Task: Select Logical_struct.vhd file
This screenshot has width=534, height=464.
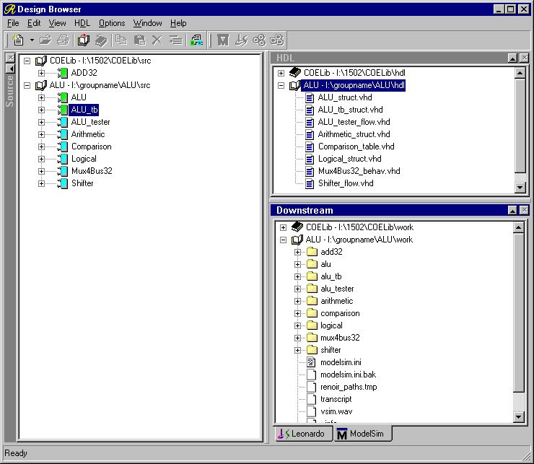Action: coord(350,159)
